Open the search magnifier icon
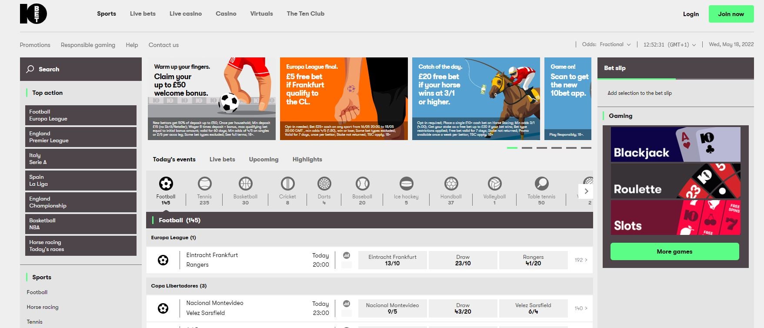The image size is (764, 328). pyautogui.click(x=30, y=69)
